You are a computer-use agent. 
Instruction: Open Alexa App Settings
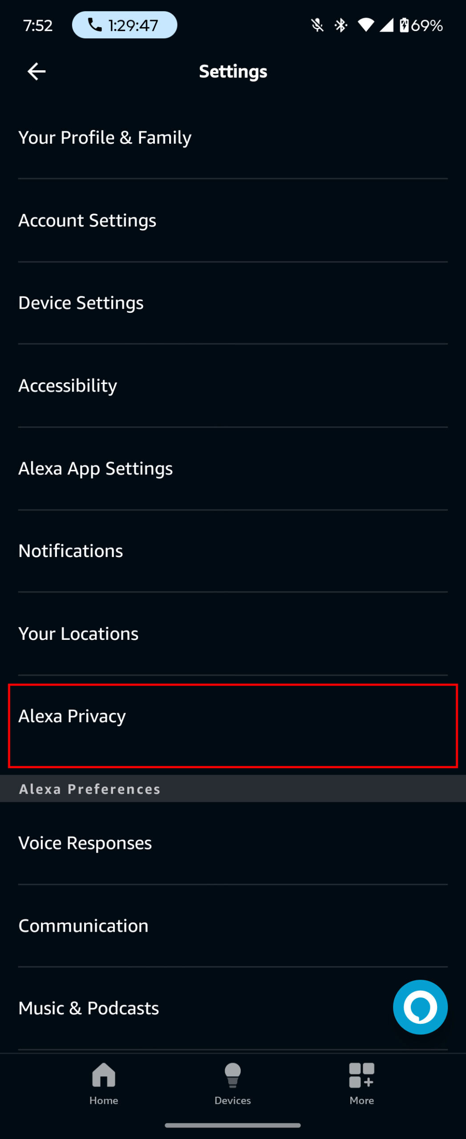(96, 468)
